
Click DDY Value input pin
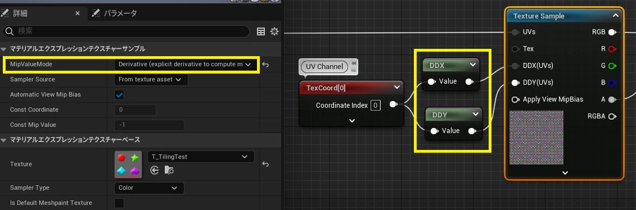[x=434, y=131]
